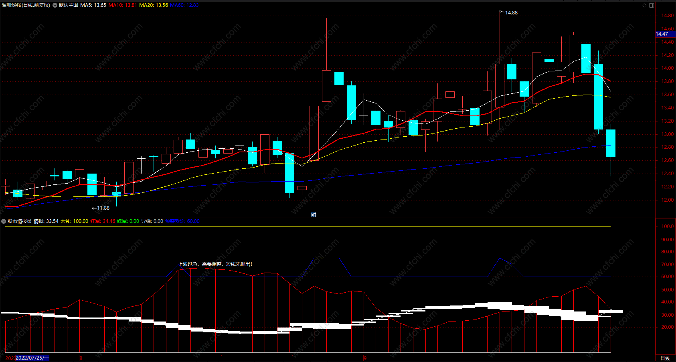Click the 2022/07/25/一 date label
The image size is (676, 362).
(x=32, y=358)
